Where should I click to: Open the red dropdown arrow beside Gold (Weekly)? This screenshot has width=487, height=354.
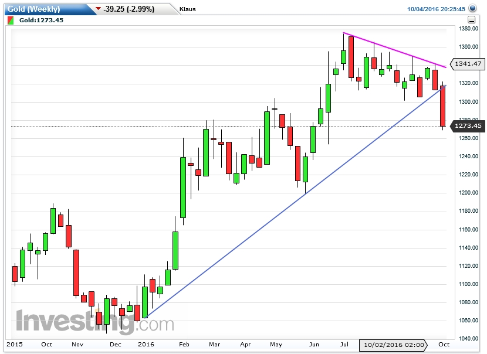[98, 9]
